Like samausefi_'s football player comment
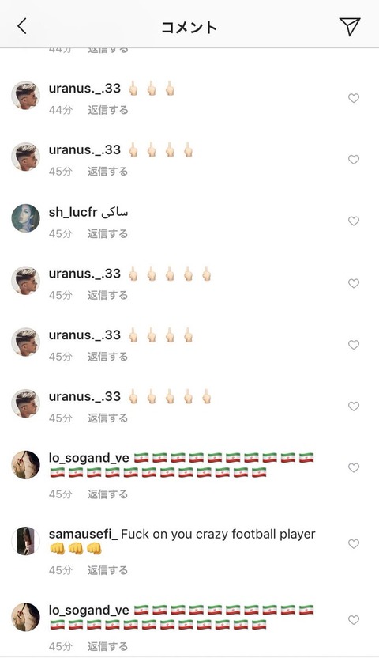The image size is (379, 658). point(354,544)
